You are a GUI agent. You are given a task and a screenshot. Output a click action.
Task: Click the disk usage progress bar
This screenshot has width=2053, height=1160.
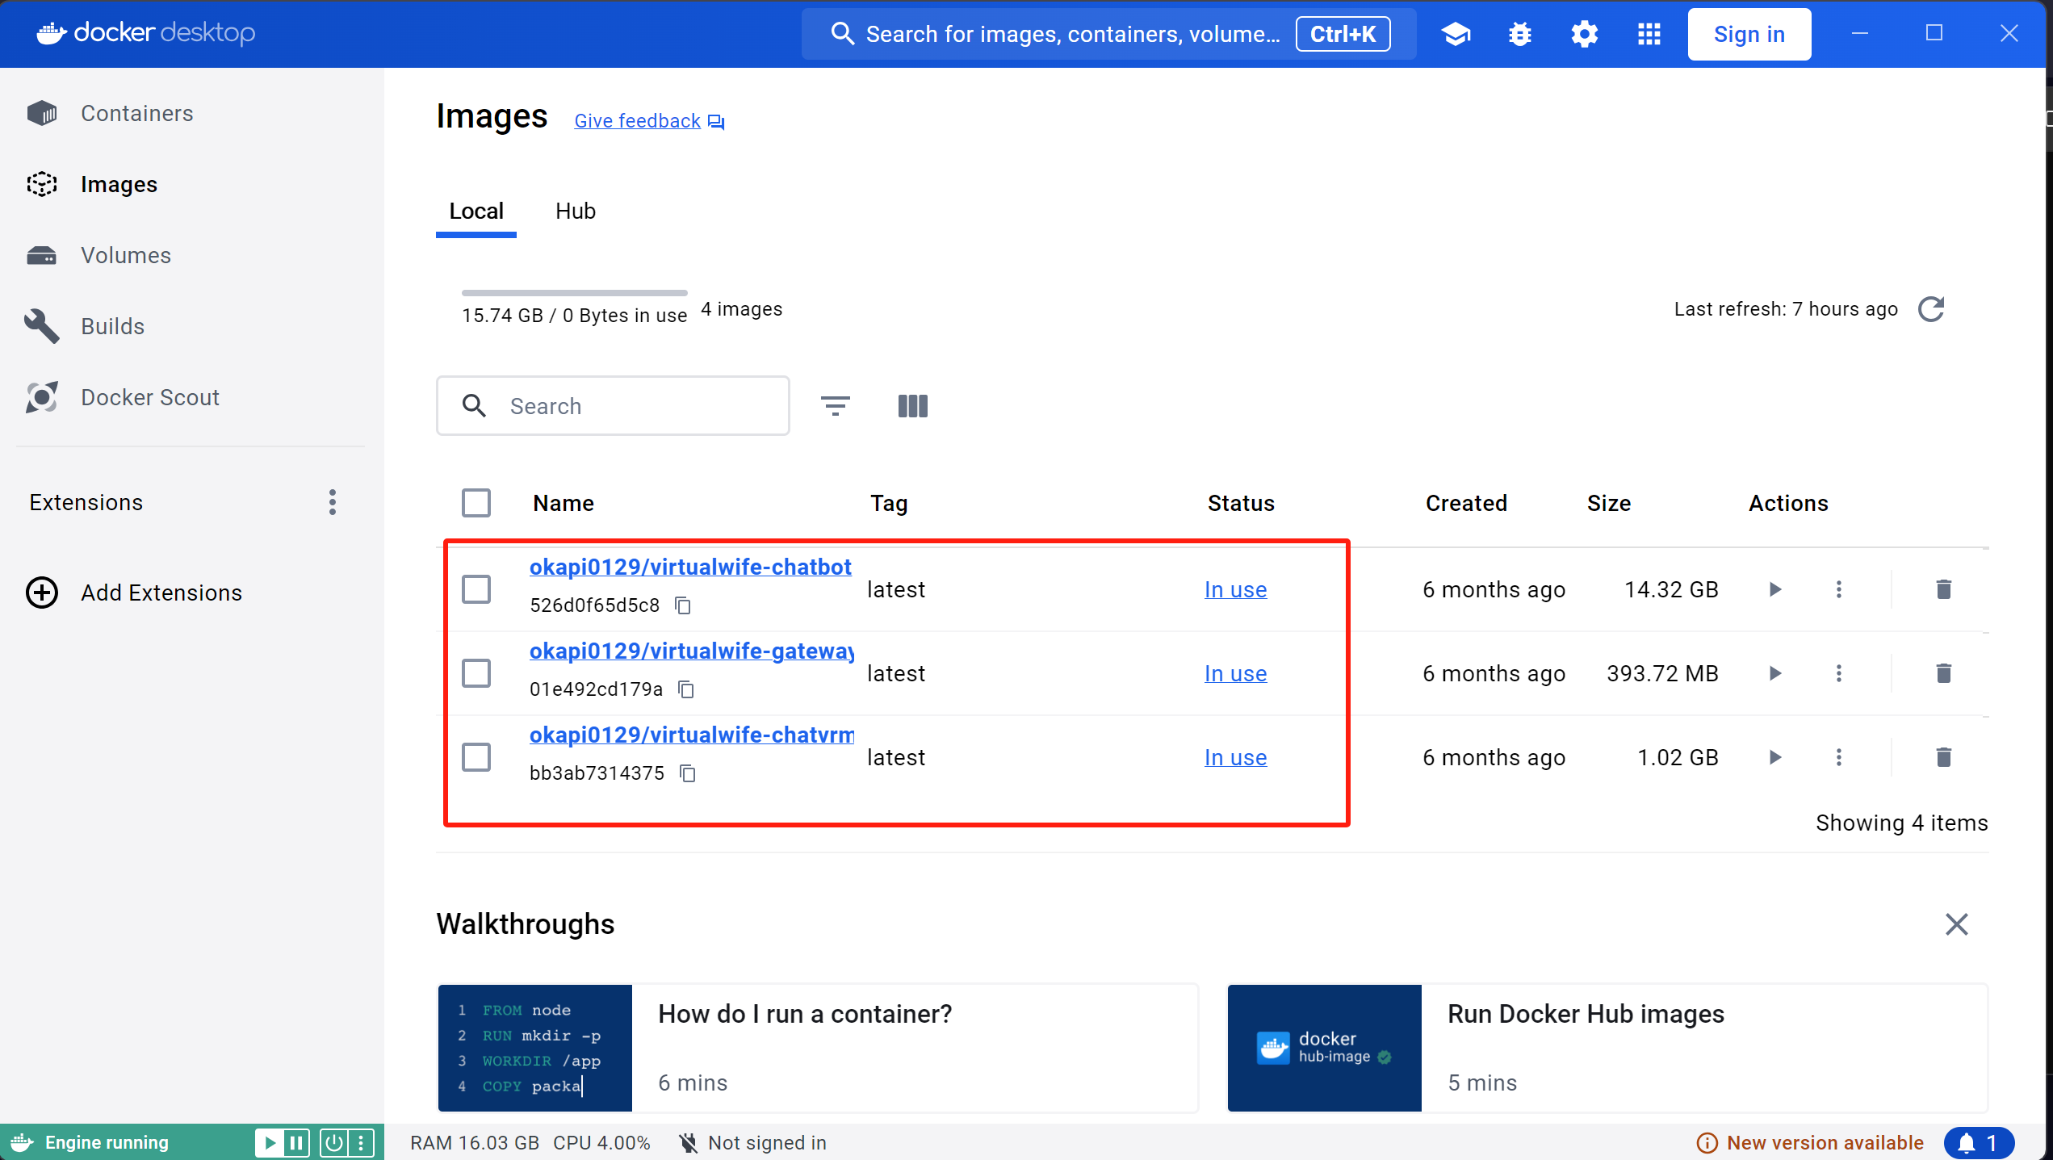coord(575,292)
